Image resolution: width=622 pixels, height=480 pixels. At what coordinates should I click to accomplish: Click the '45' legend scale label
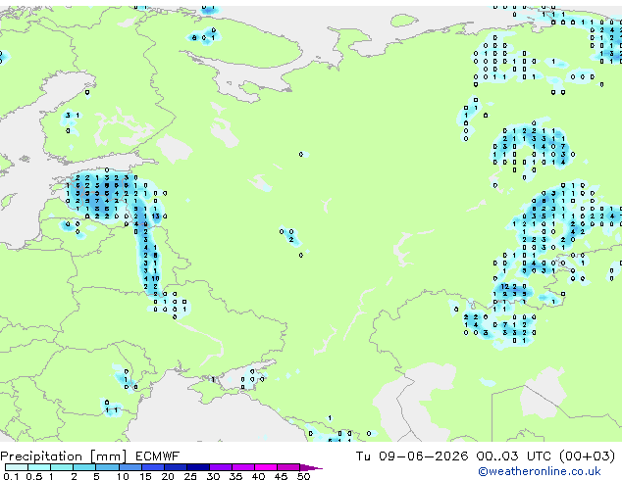(x=281, y=476)
